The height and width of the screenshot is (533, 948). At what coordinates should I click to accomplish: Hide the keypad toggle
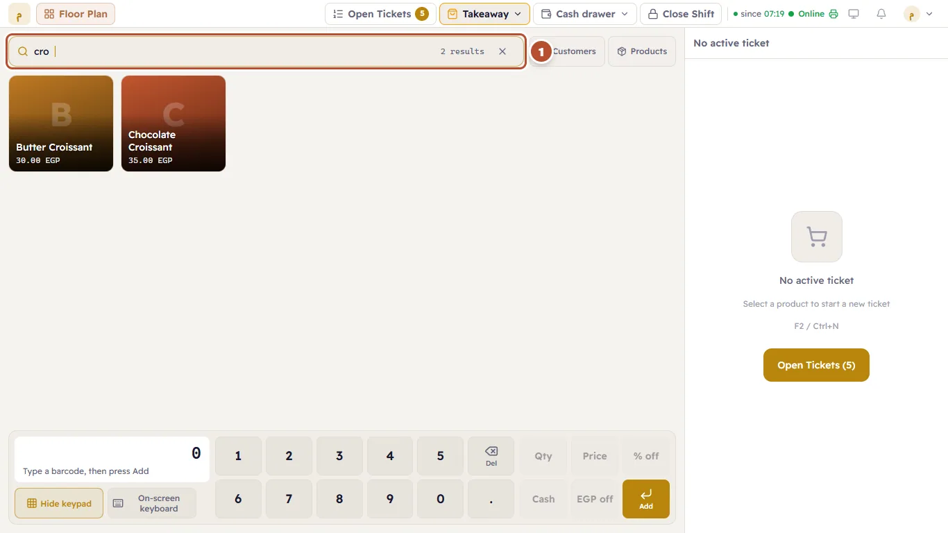(x=59, y=503)
